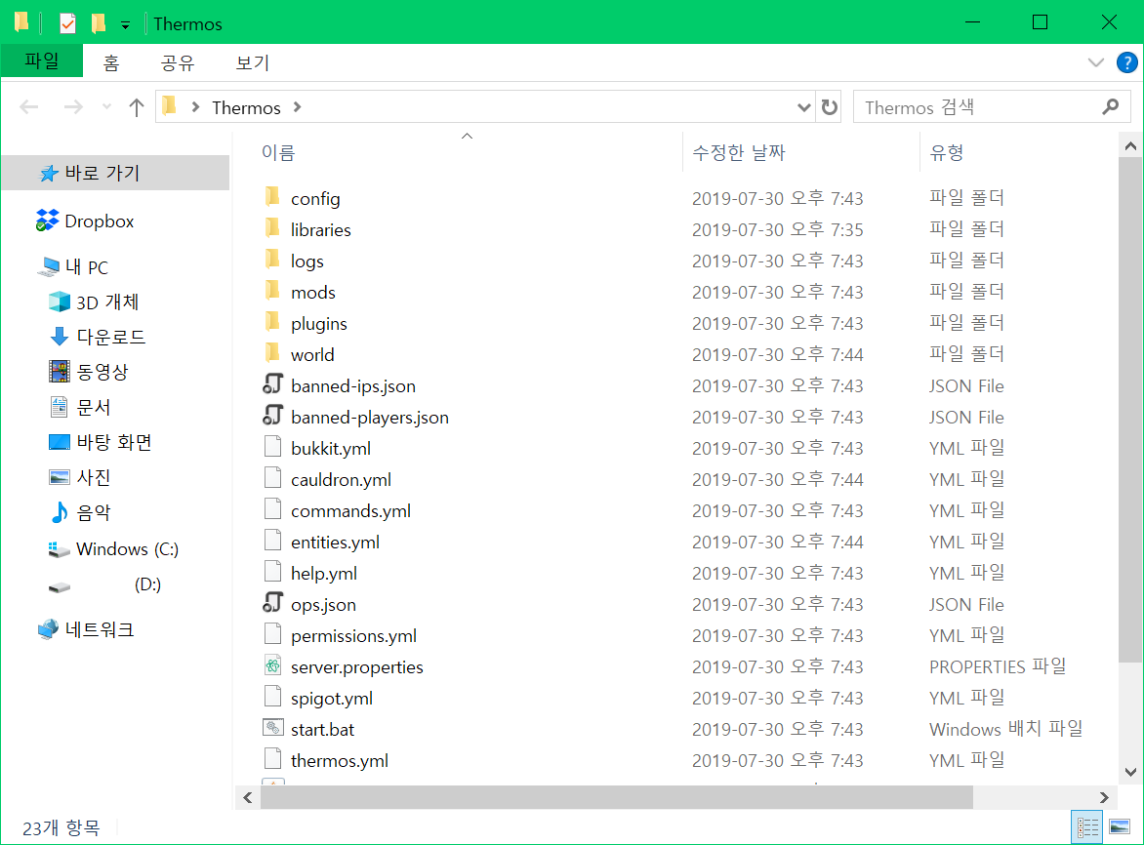This screenshot has height=845, width=1144.
Task: Open the address bar history dropdown
Action: pyautogui.click(x=803, y=107)
